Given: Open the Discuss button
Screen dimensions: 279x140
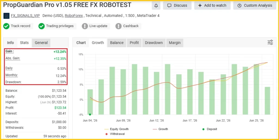Looking at the screenshot, I should [x=177, y=5].
